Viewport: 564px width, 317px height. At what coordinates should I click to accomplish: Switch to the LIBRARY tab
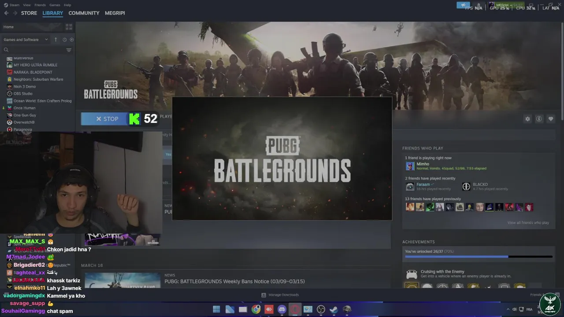(53, 13)
